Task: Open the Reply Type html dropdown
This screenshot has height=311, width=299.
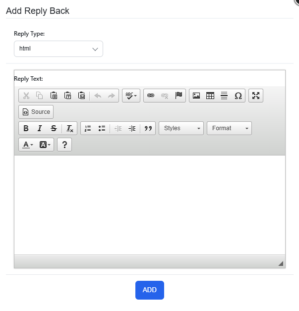Action: pos(59,49)
